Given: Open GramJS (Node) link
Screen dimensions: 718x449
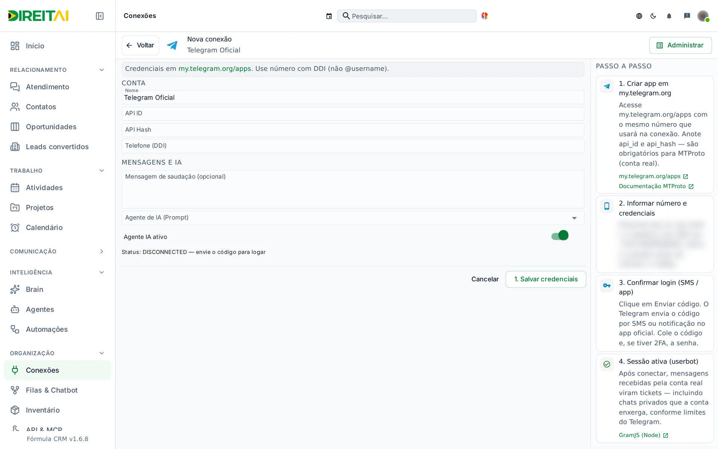Looking at the screenshot, I should (x=643, y=435).
